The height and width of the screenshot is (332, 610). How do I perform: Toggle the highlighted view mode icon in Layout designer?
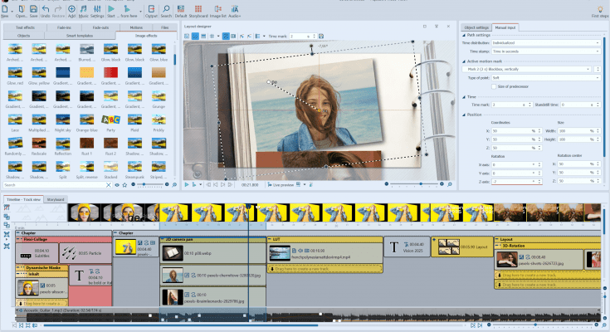point(195,37)
